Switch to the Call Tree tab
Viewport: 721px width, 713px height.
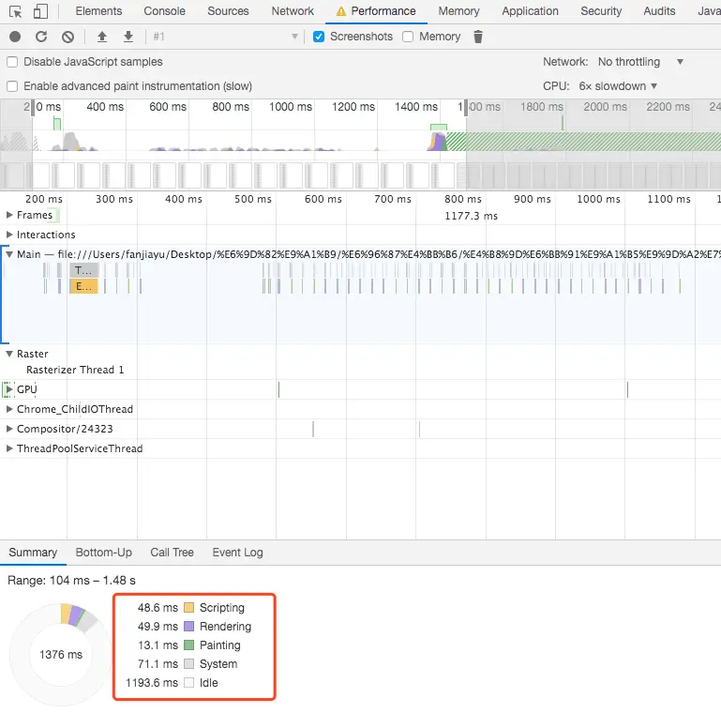(x=172, y=553)
